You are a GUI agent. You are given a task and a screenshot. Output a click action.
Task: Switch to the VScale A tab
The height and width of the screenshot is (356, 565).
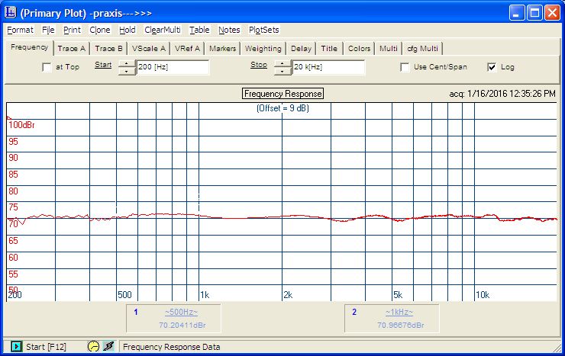coord(148,49)
